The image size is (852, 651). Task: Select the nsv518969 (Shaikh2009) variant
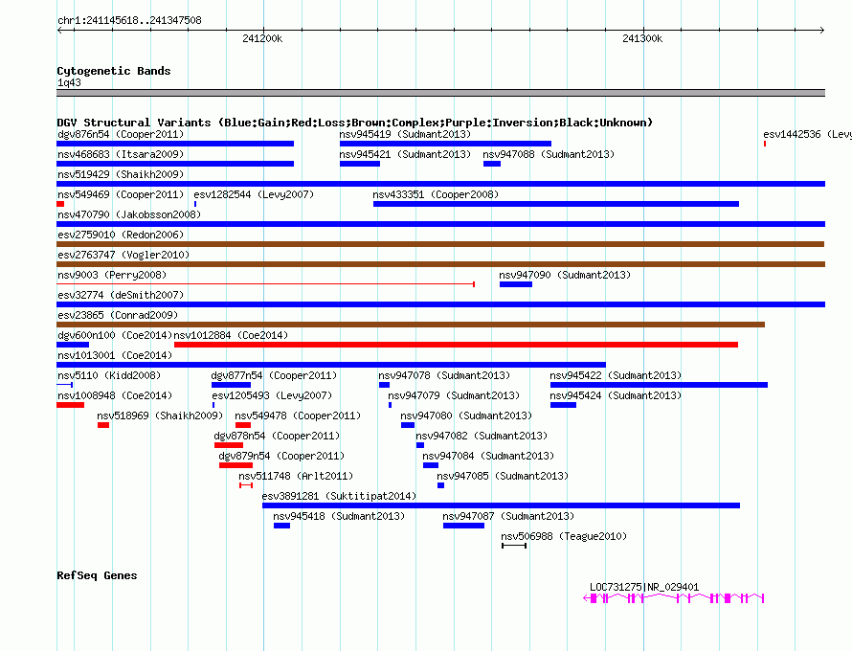[103, 425]
